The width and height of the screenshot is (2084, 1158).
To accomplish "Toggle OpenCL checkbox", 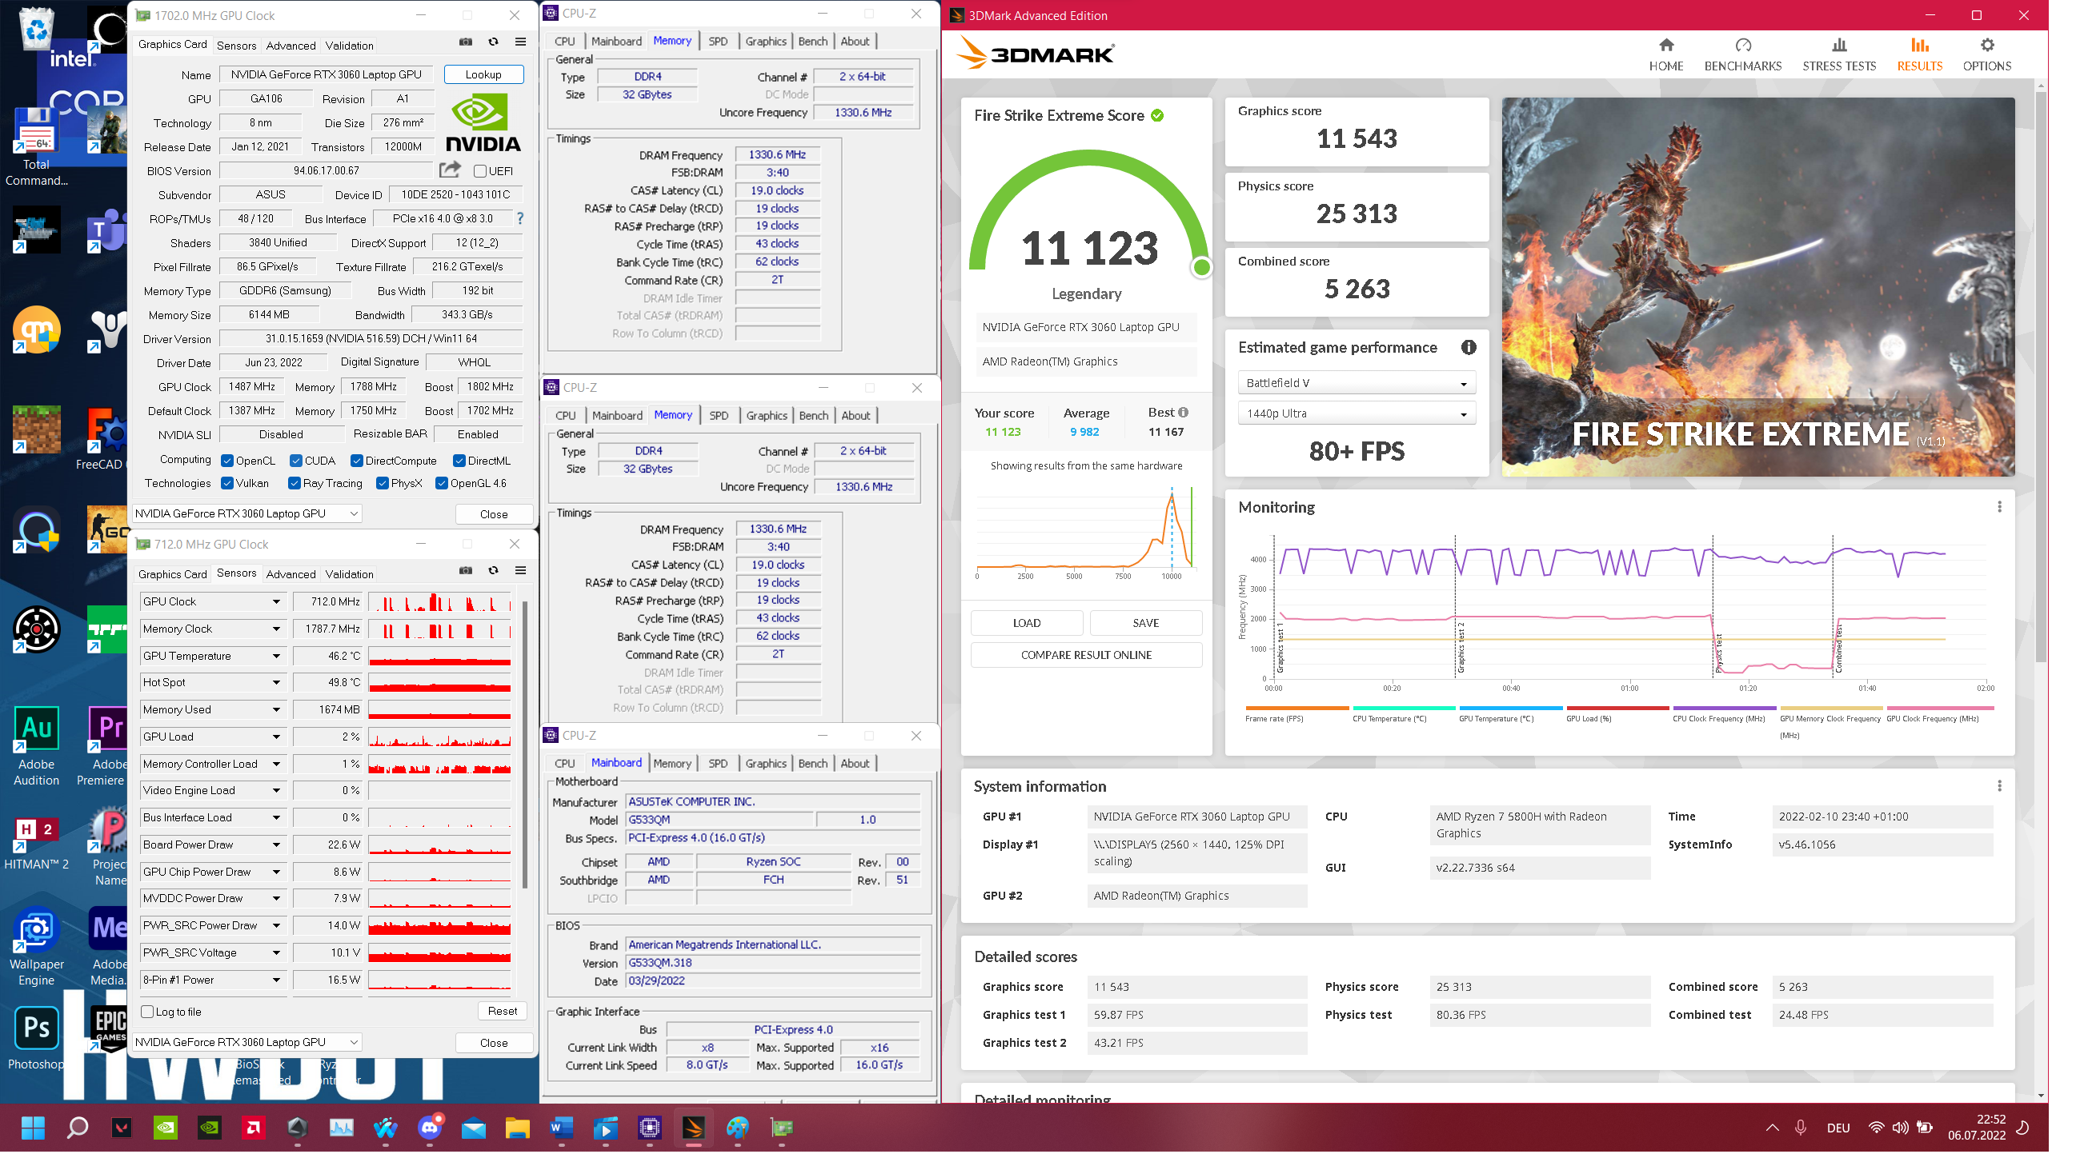I will coord(227,461).
